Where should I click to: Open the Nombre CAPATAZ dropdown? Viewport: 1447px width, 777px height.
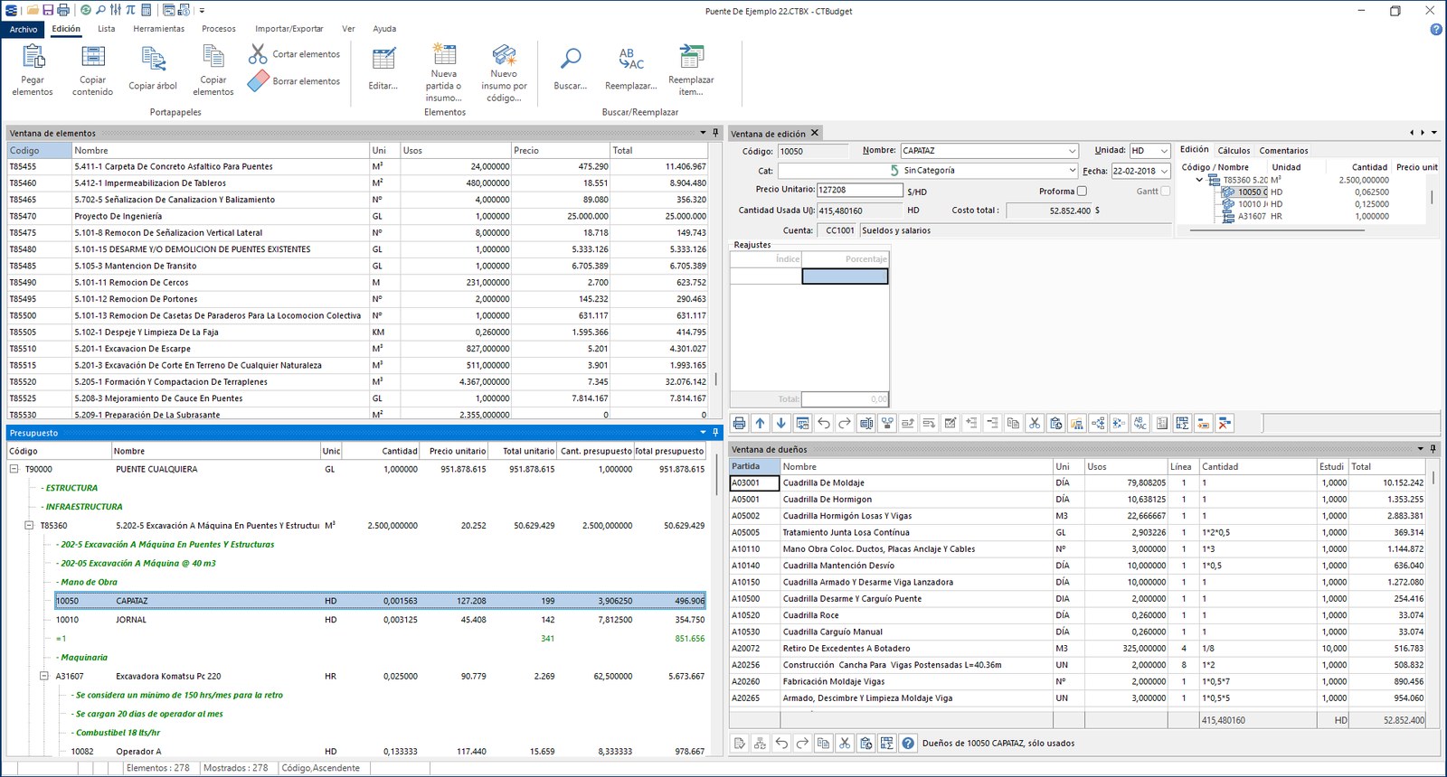coord(1073,151)
